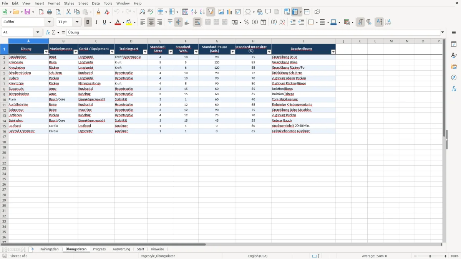The image size is (461, 259).
Task: Click the Select Function sum button
Action: (x=54, y=33)
